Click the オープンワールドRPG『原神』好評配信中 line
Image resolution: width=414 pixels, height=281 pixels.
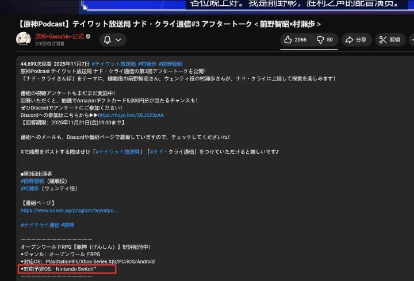[x=86, y=247]
